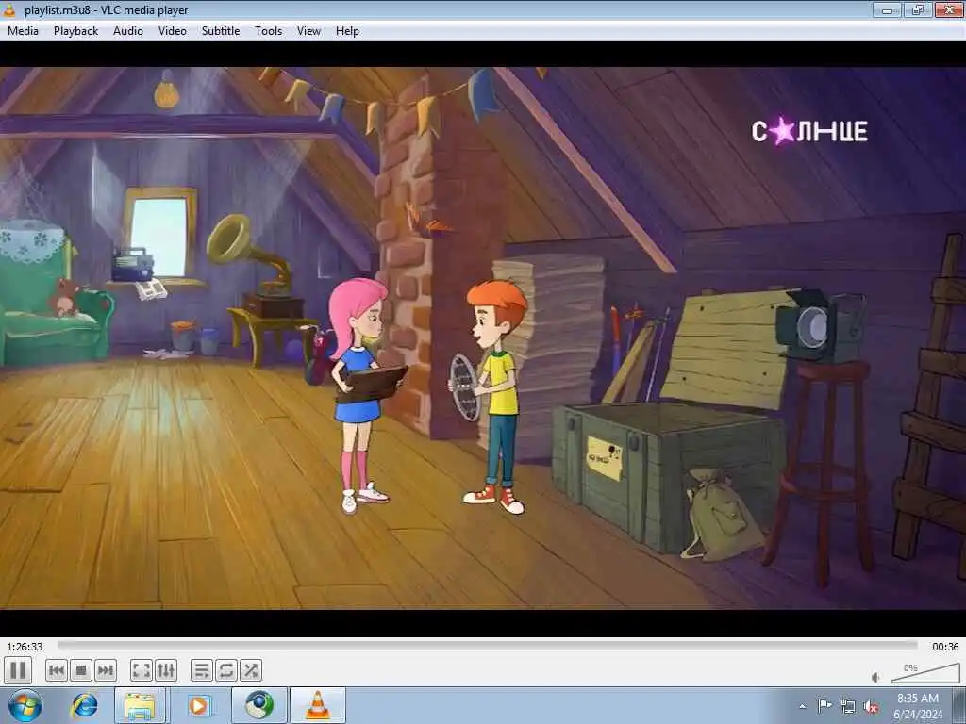The width and height of the screenshot is (966, 724).
Task: Open the clock showing 8:35 AM
Action: click(917, 706)
